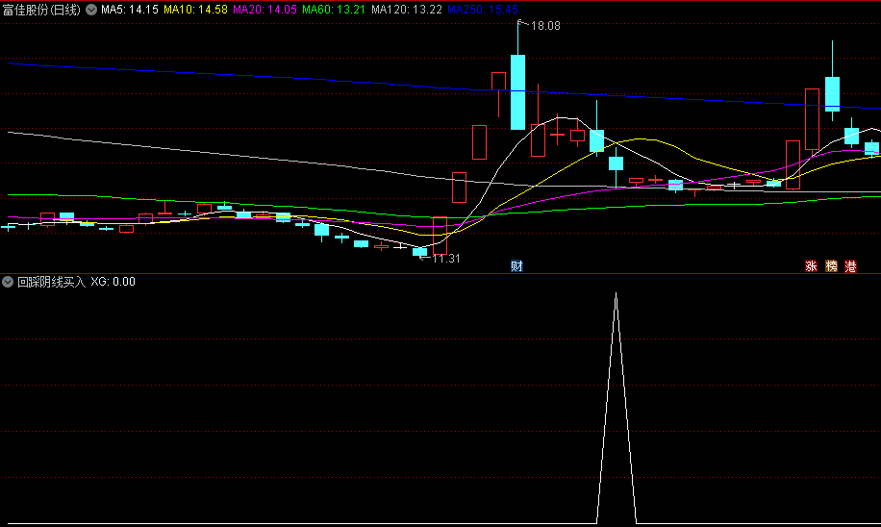Click the red candlestick above 11.31 low
Screen dimensions: 881x527
440,236
